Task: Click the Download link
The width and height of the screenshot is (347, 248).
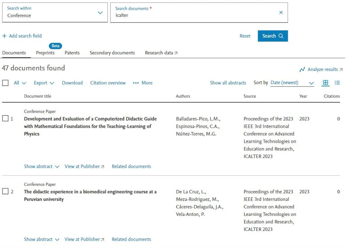Action: point(72,83)
